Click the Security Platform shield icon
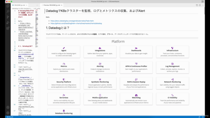This screenshot has width=210, height=118. [64, 79]
